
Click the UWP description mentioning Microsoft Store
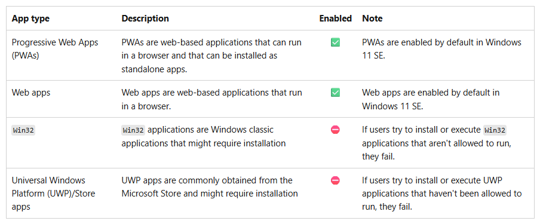pyautogui.click(x=210, y=187)
